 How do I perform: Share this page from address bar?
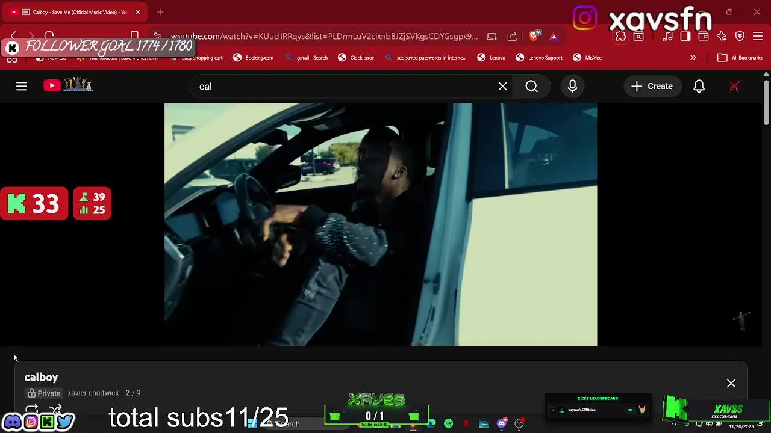pyautogui.click(x=512, y=36)
